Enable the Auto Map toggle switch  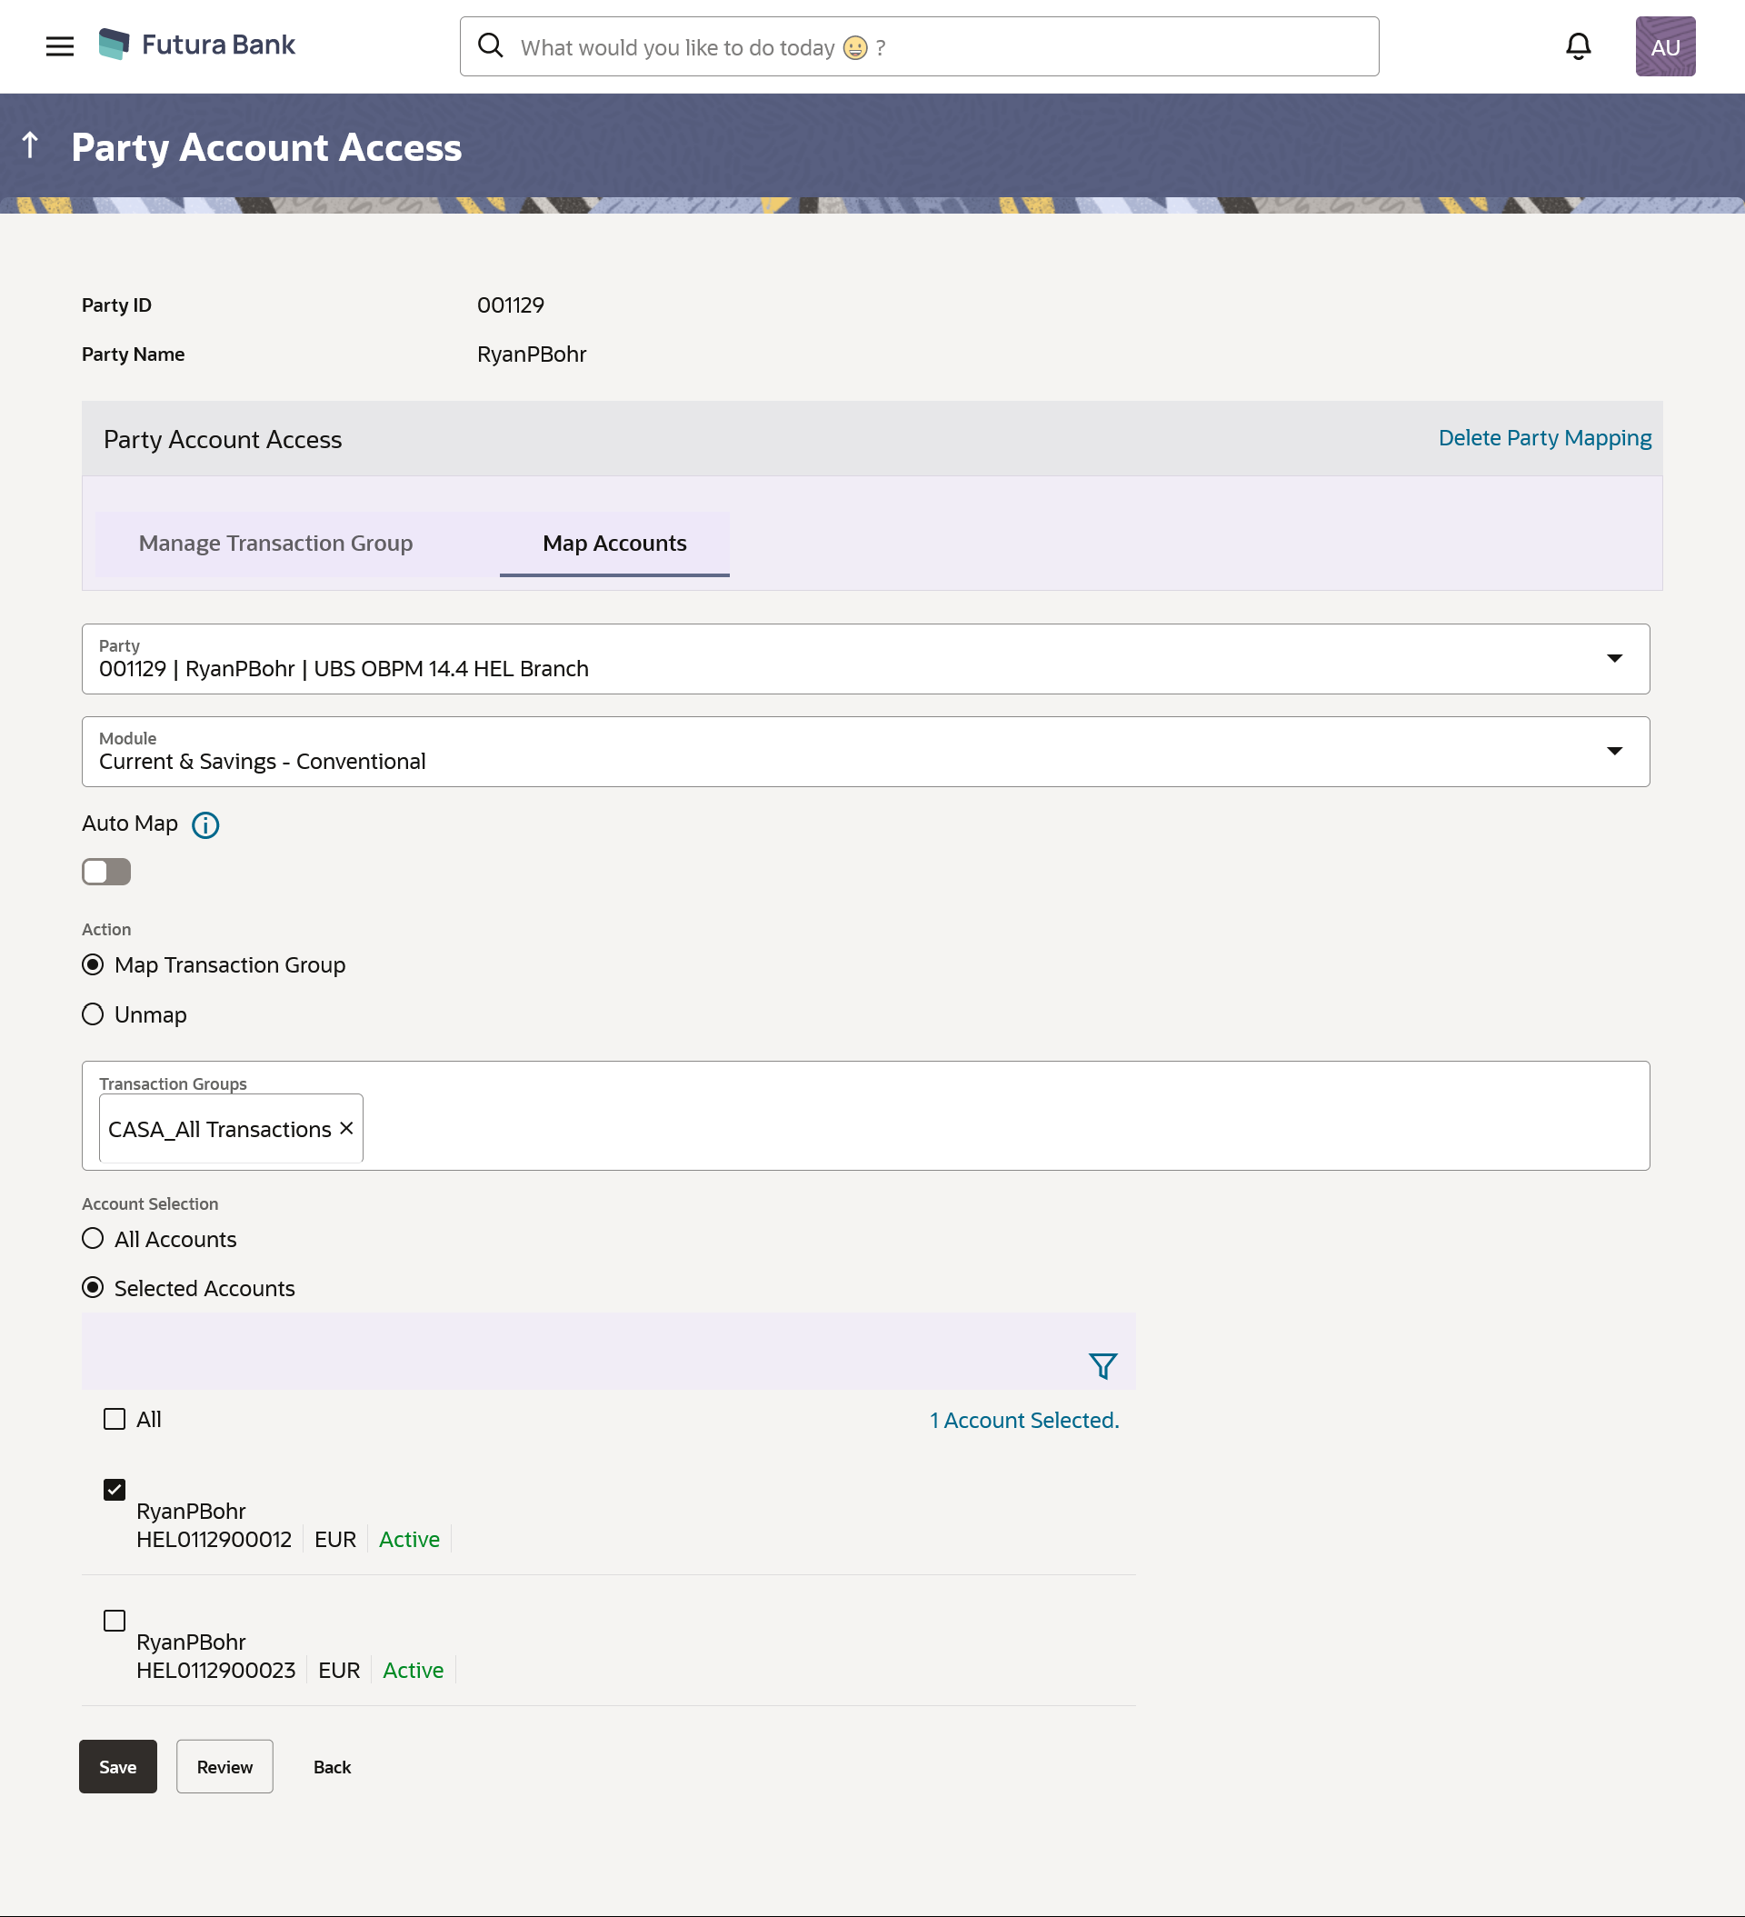click(x=105, y=872)
